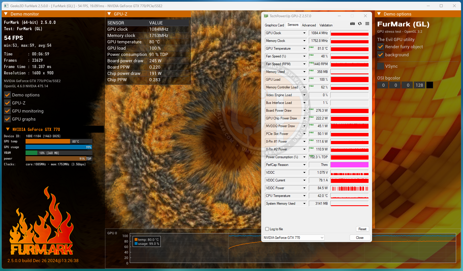463x271 pixels.
Task: Open the Fan Speed (%) sensor dropdown
Action: [x=304, y=56]
